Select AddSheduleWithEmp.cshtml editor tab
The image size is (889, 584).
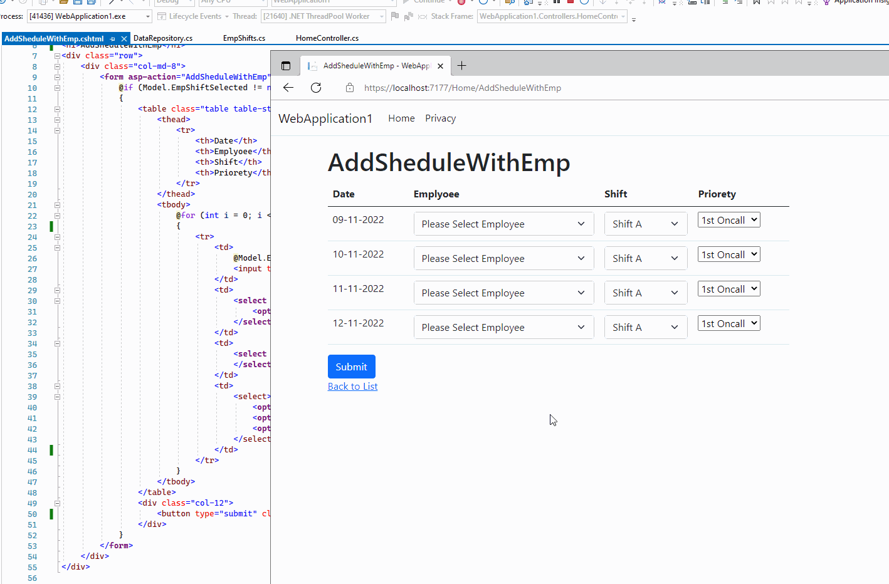(x=54, y=39)
